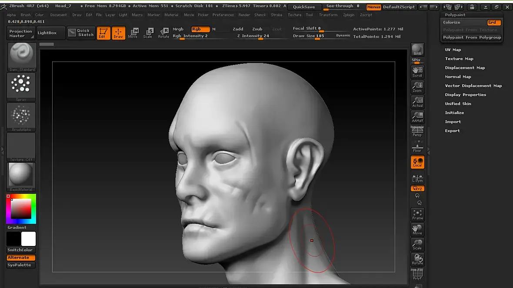The height and width of the screenshot is (288, 513).
Task: Click the AAHalf icon
Action: coord(417,117)
